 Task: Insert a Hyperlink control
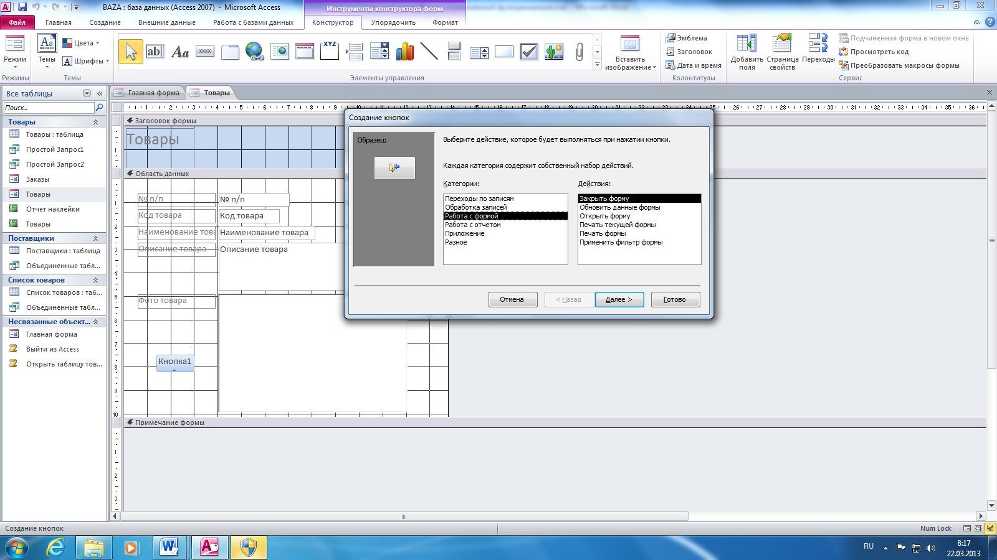coord(254,52)
